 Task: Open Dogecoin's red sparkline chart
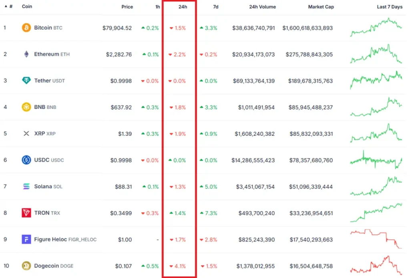376,266
